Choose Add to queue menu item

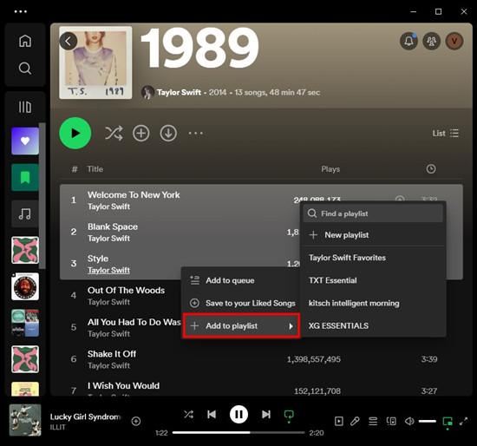(x=241, y=280)
